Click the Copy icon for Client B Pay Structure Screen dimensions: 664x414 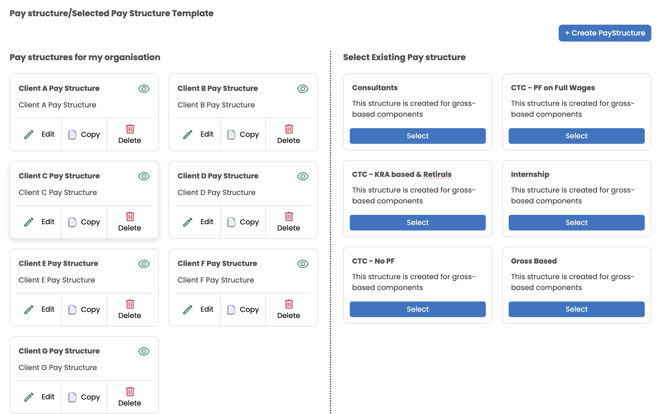point(231,134)
